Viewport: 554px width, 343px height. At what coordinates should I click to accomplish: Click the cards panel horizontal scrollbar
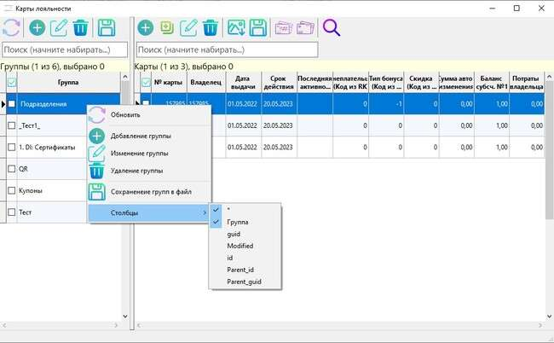click(341, 325)
